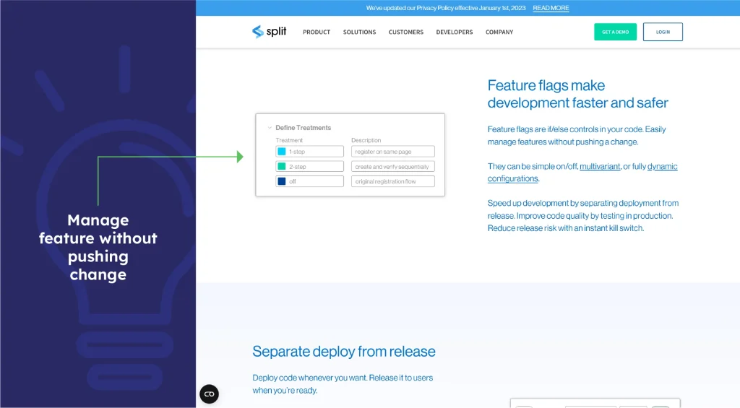Open the multivariant link
The height and width of the screenshot is (408, 740).
600,167
